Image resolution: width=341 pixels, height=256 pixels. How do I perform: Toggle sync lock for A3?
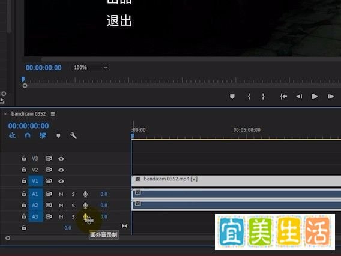pyautogui.click(x=49, y=216)
